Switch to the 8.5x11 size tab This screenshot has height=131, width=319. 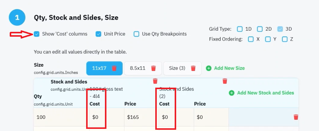138,68
